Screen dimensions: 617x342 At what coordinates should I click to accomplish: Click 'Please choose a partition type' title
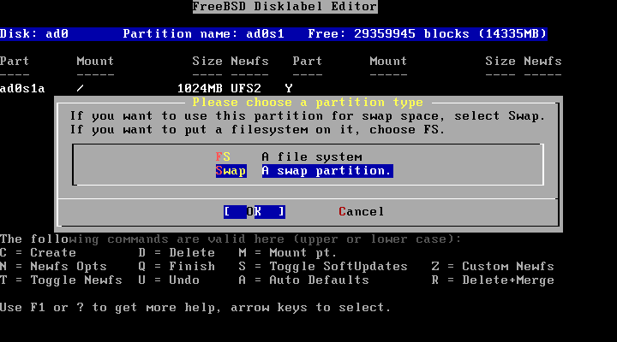click(x=308, y=103)
